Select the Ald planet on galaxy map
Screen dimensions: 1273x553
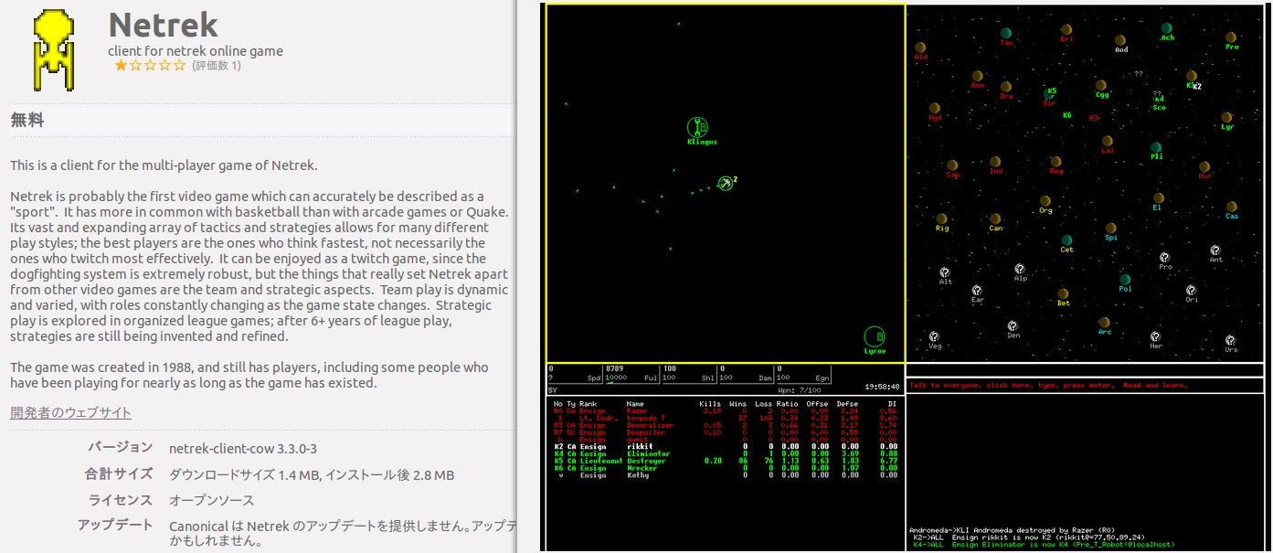click(921, 47)
